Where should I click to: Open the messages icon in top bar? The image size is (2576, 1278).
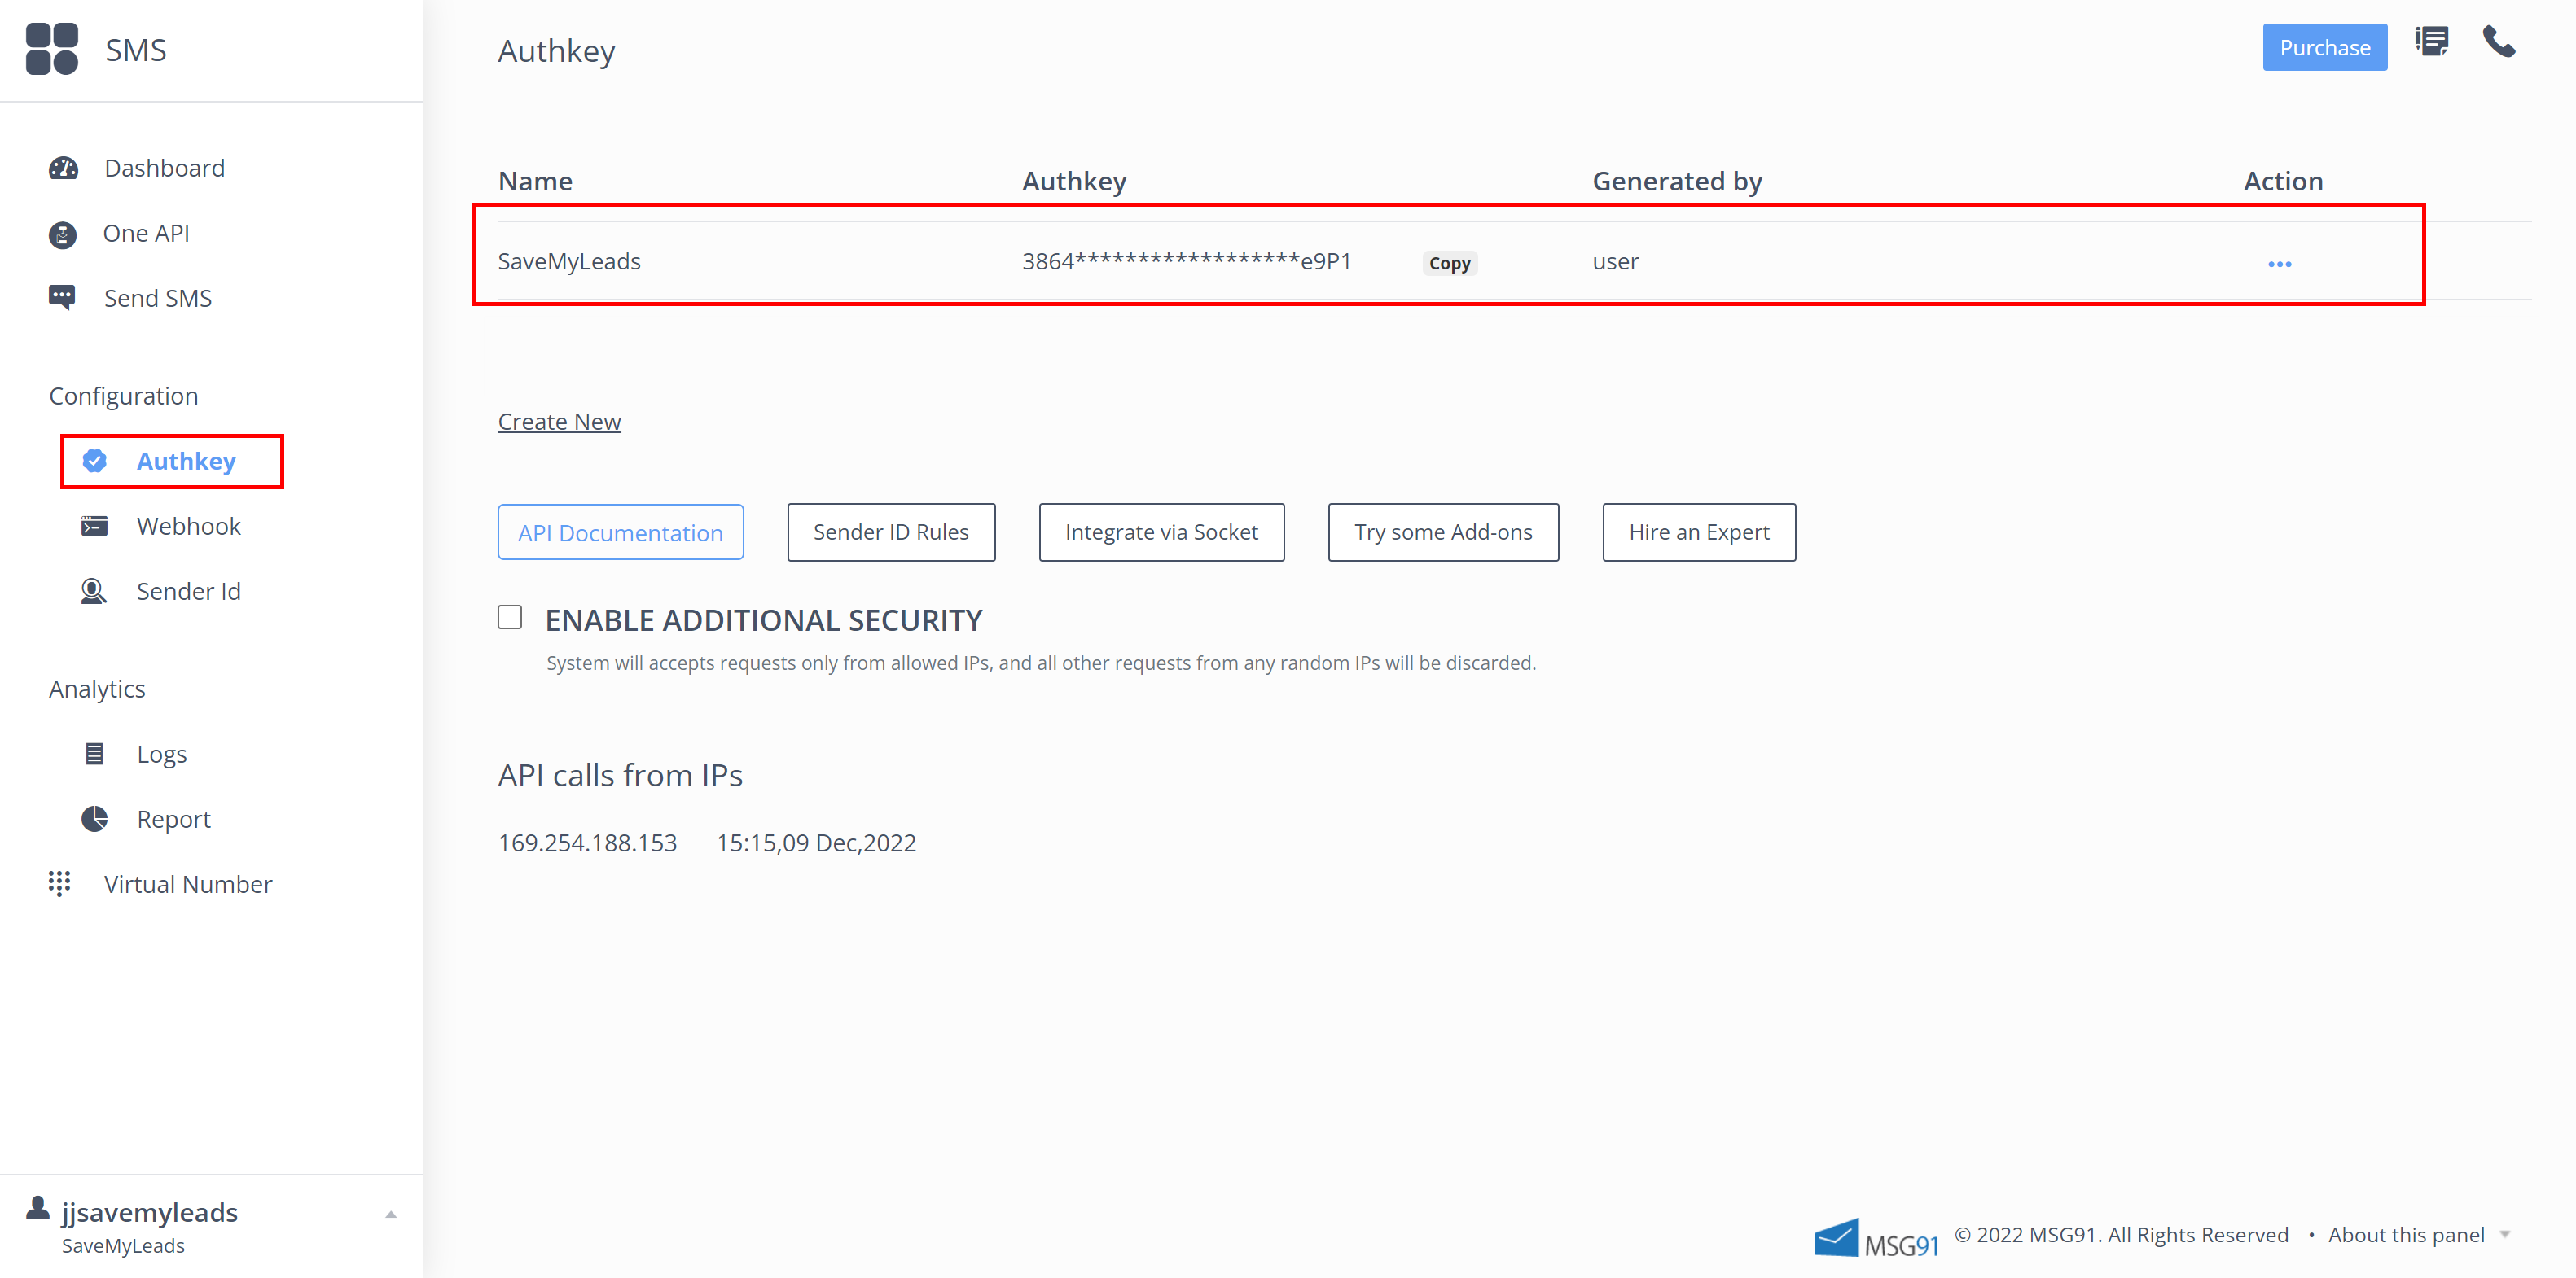point(2431,42)
